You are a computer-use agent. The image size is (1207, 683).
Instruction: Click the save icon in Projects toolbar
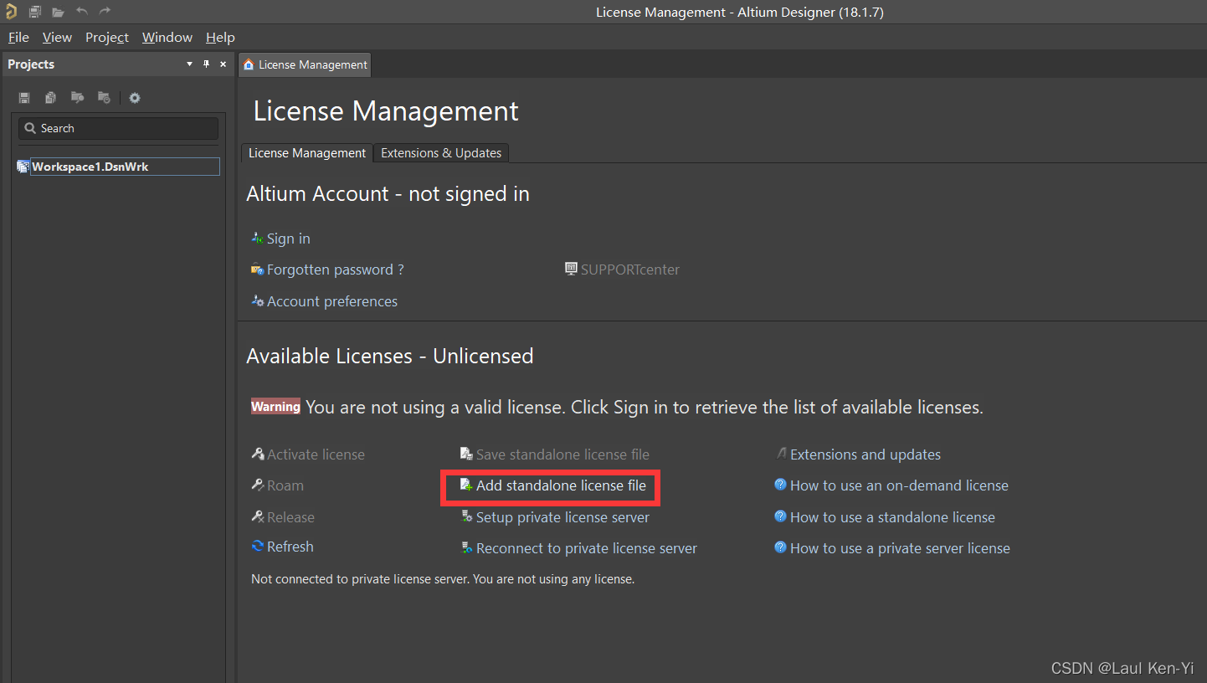24,98
